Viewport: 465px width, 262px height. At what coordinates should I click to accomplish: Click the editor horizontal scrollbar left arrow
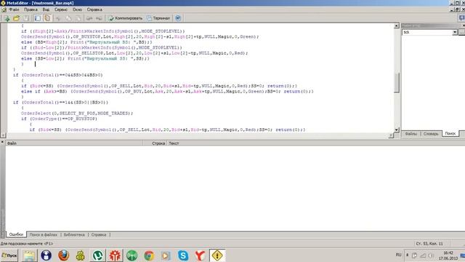(3, 135)
